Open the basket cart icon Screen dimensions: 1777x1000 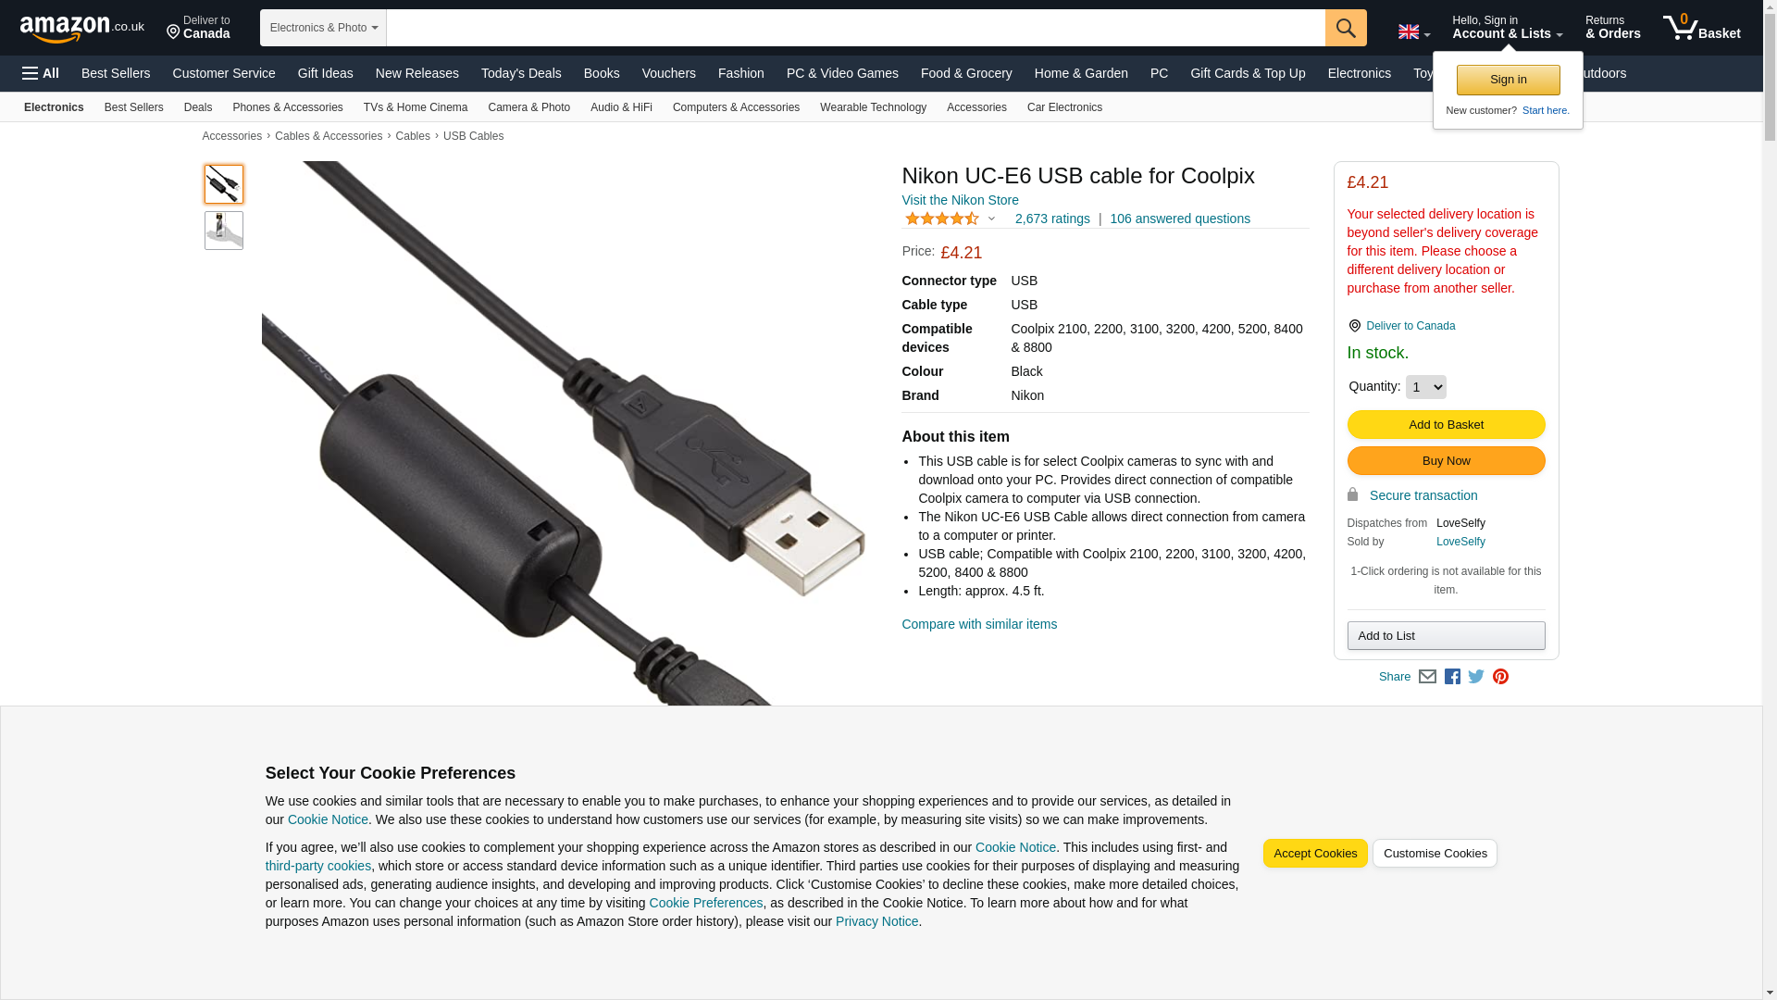pos(1701,28)
